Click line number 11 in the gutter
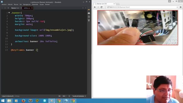The image size is (183, 103). [6, 41]
